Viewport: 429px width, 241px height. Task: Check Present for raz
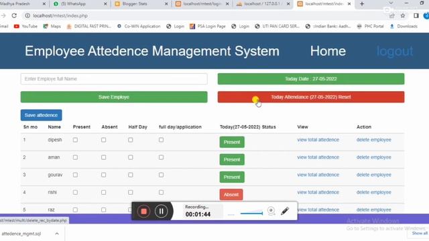75,210
